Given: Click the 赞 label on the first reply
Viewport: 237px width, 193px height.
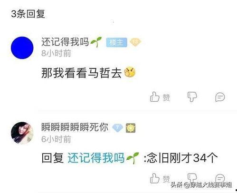Looking at the screenshot, I should coord(167,97).
